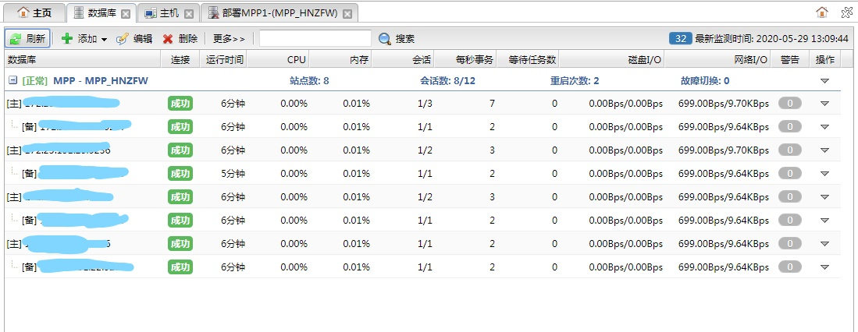Click the [正常] status label

pyautogui.click(x=35, y=81)
